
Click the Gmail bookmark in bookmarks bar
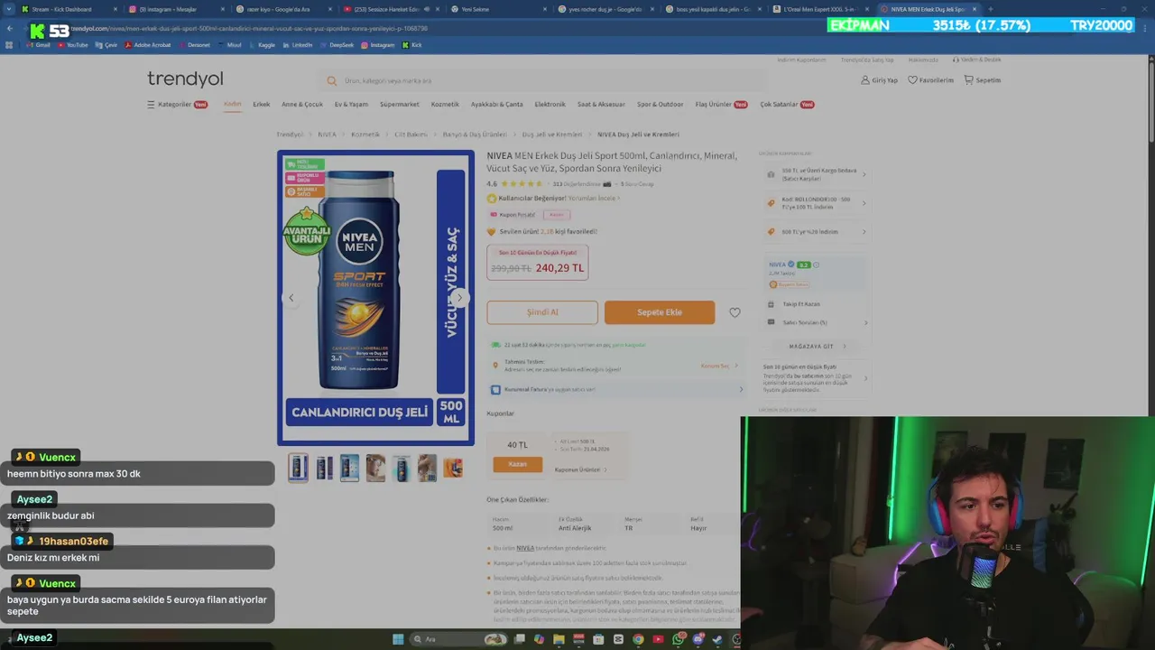pyautogui.click(x=39, y=44)
